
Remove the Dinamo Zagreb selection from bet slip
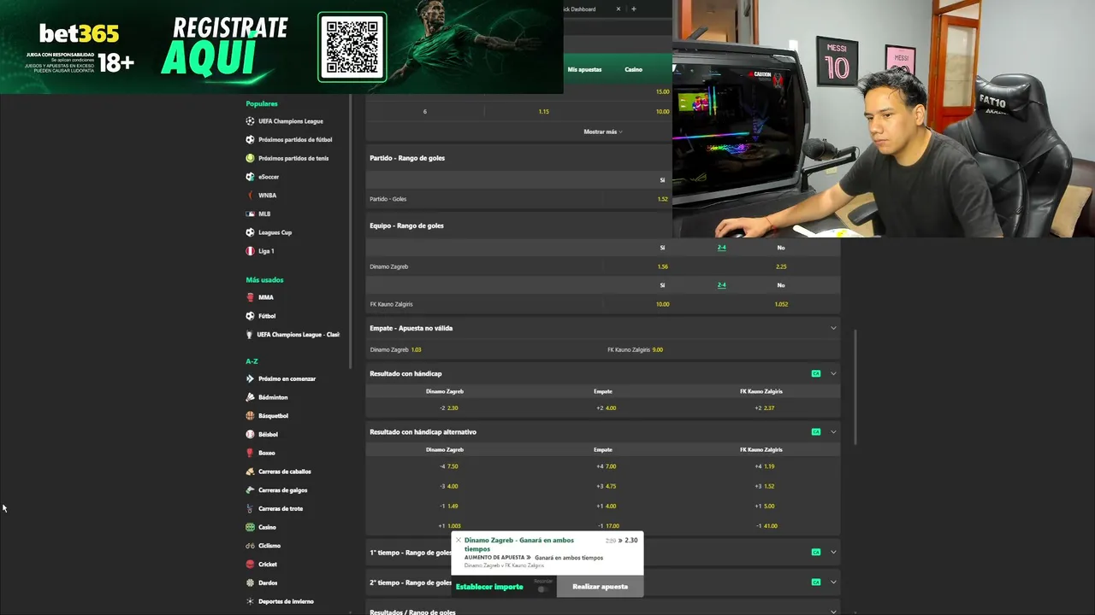[459, 540]
